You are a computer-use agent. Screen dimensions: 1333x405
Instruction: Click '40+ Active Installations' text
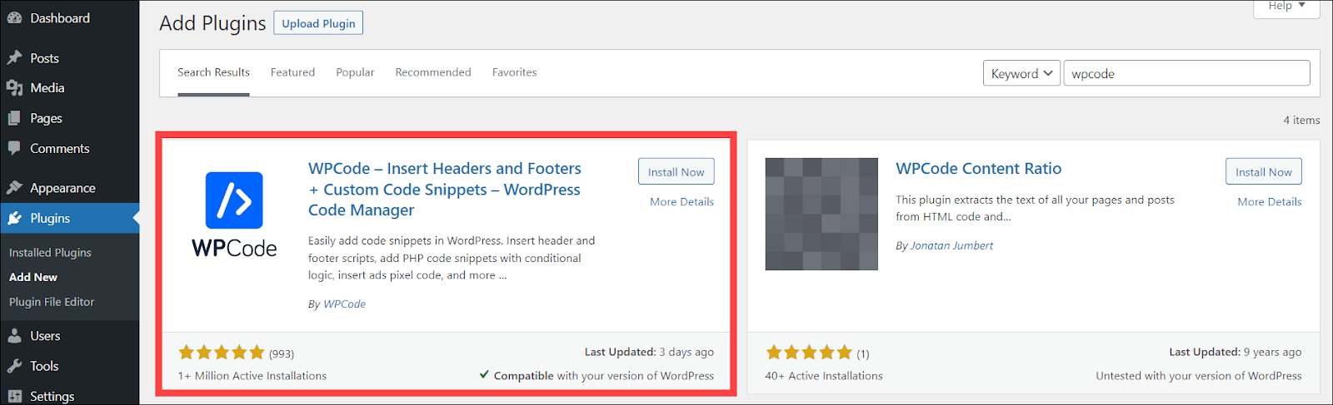(x=824, y=376)
